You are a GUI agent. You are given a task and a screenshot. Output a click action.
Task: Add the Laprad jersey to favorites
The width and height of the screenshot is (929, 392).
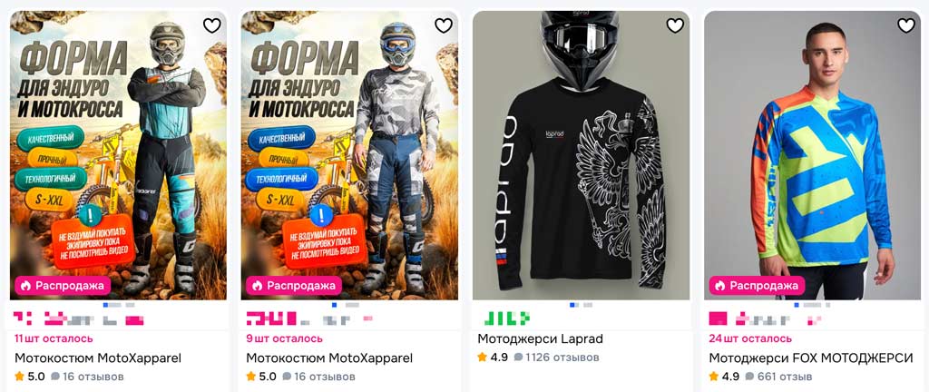pyautogui.click(x=675, y=24)
